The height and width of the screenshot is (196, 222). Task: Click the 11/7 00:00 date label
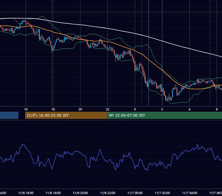pyautogui.click(x=135, y=193)
